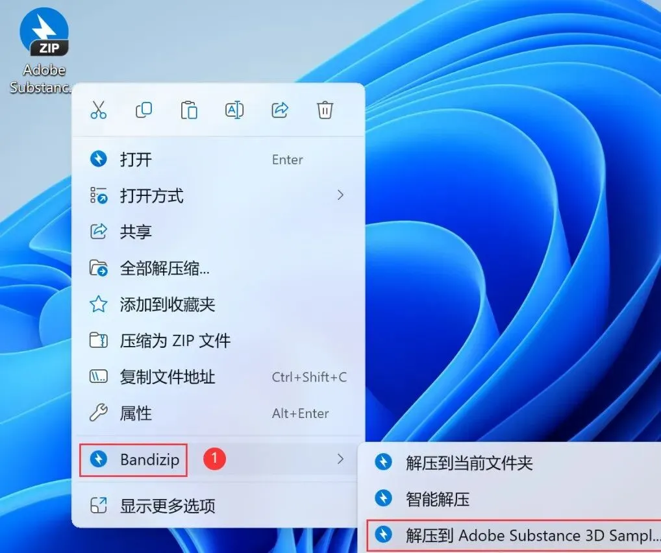Click the wrench icon beside 属性
This screenshot has width=661, height=553.
coord(99,413)
